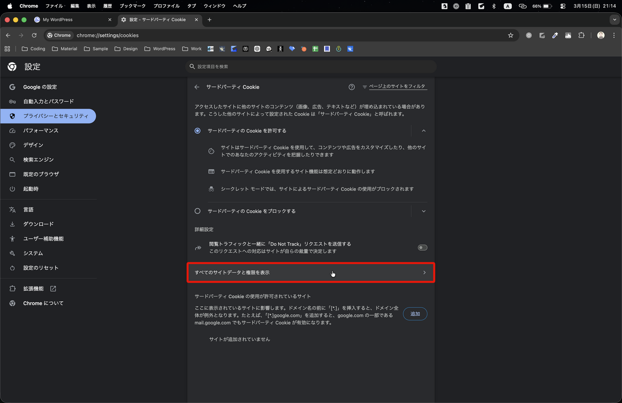This screenshot has width=622, height=403.
Task: Expand the blocked third-party cookies option
Action: 423,211
